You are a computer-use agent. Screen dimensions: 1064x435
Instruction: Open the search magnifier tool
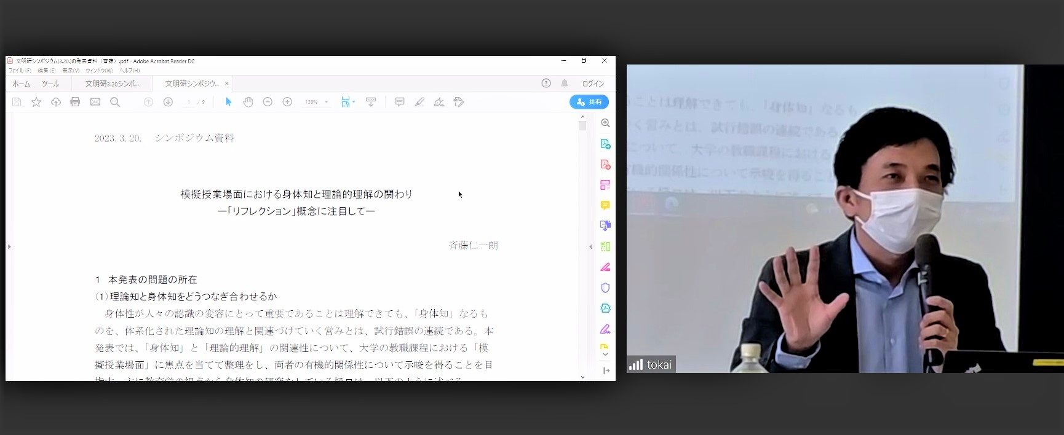[115, 102]
